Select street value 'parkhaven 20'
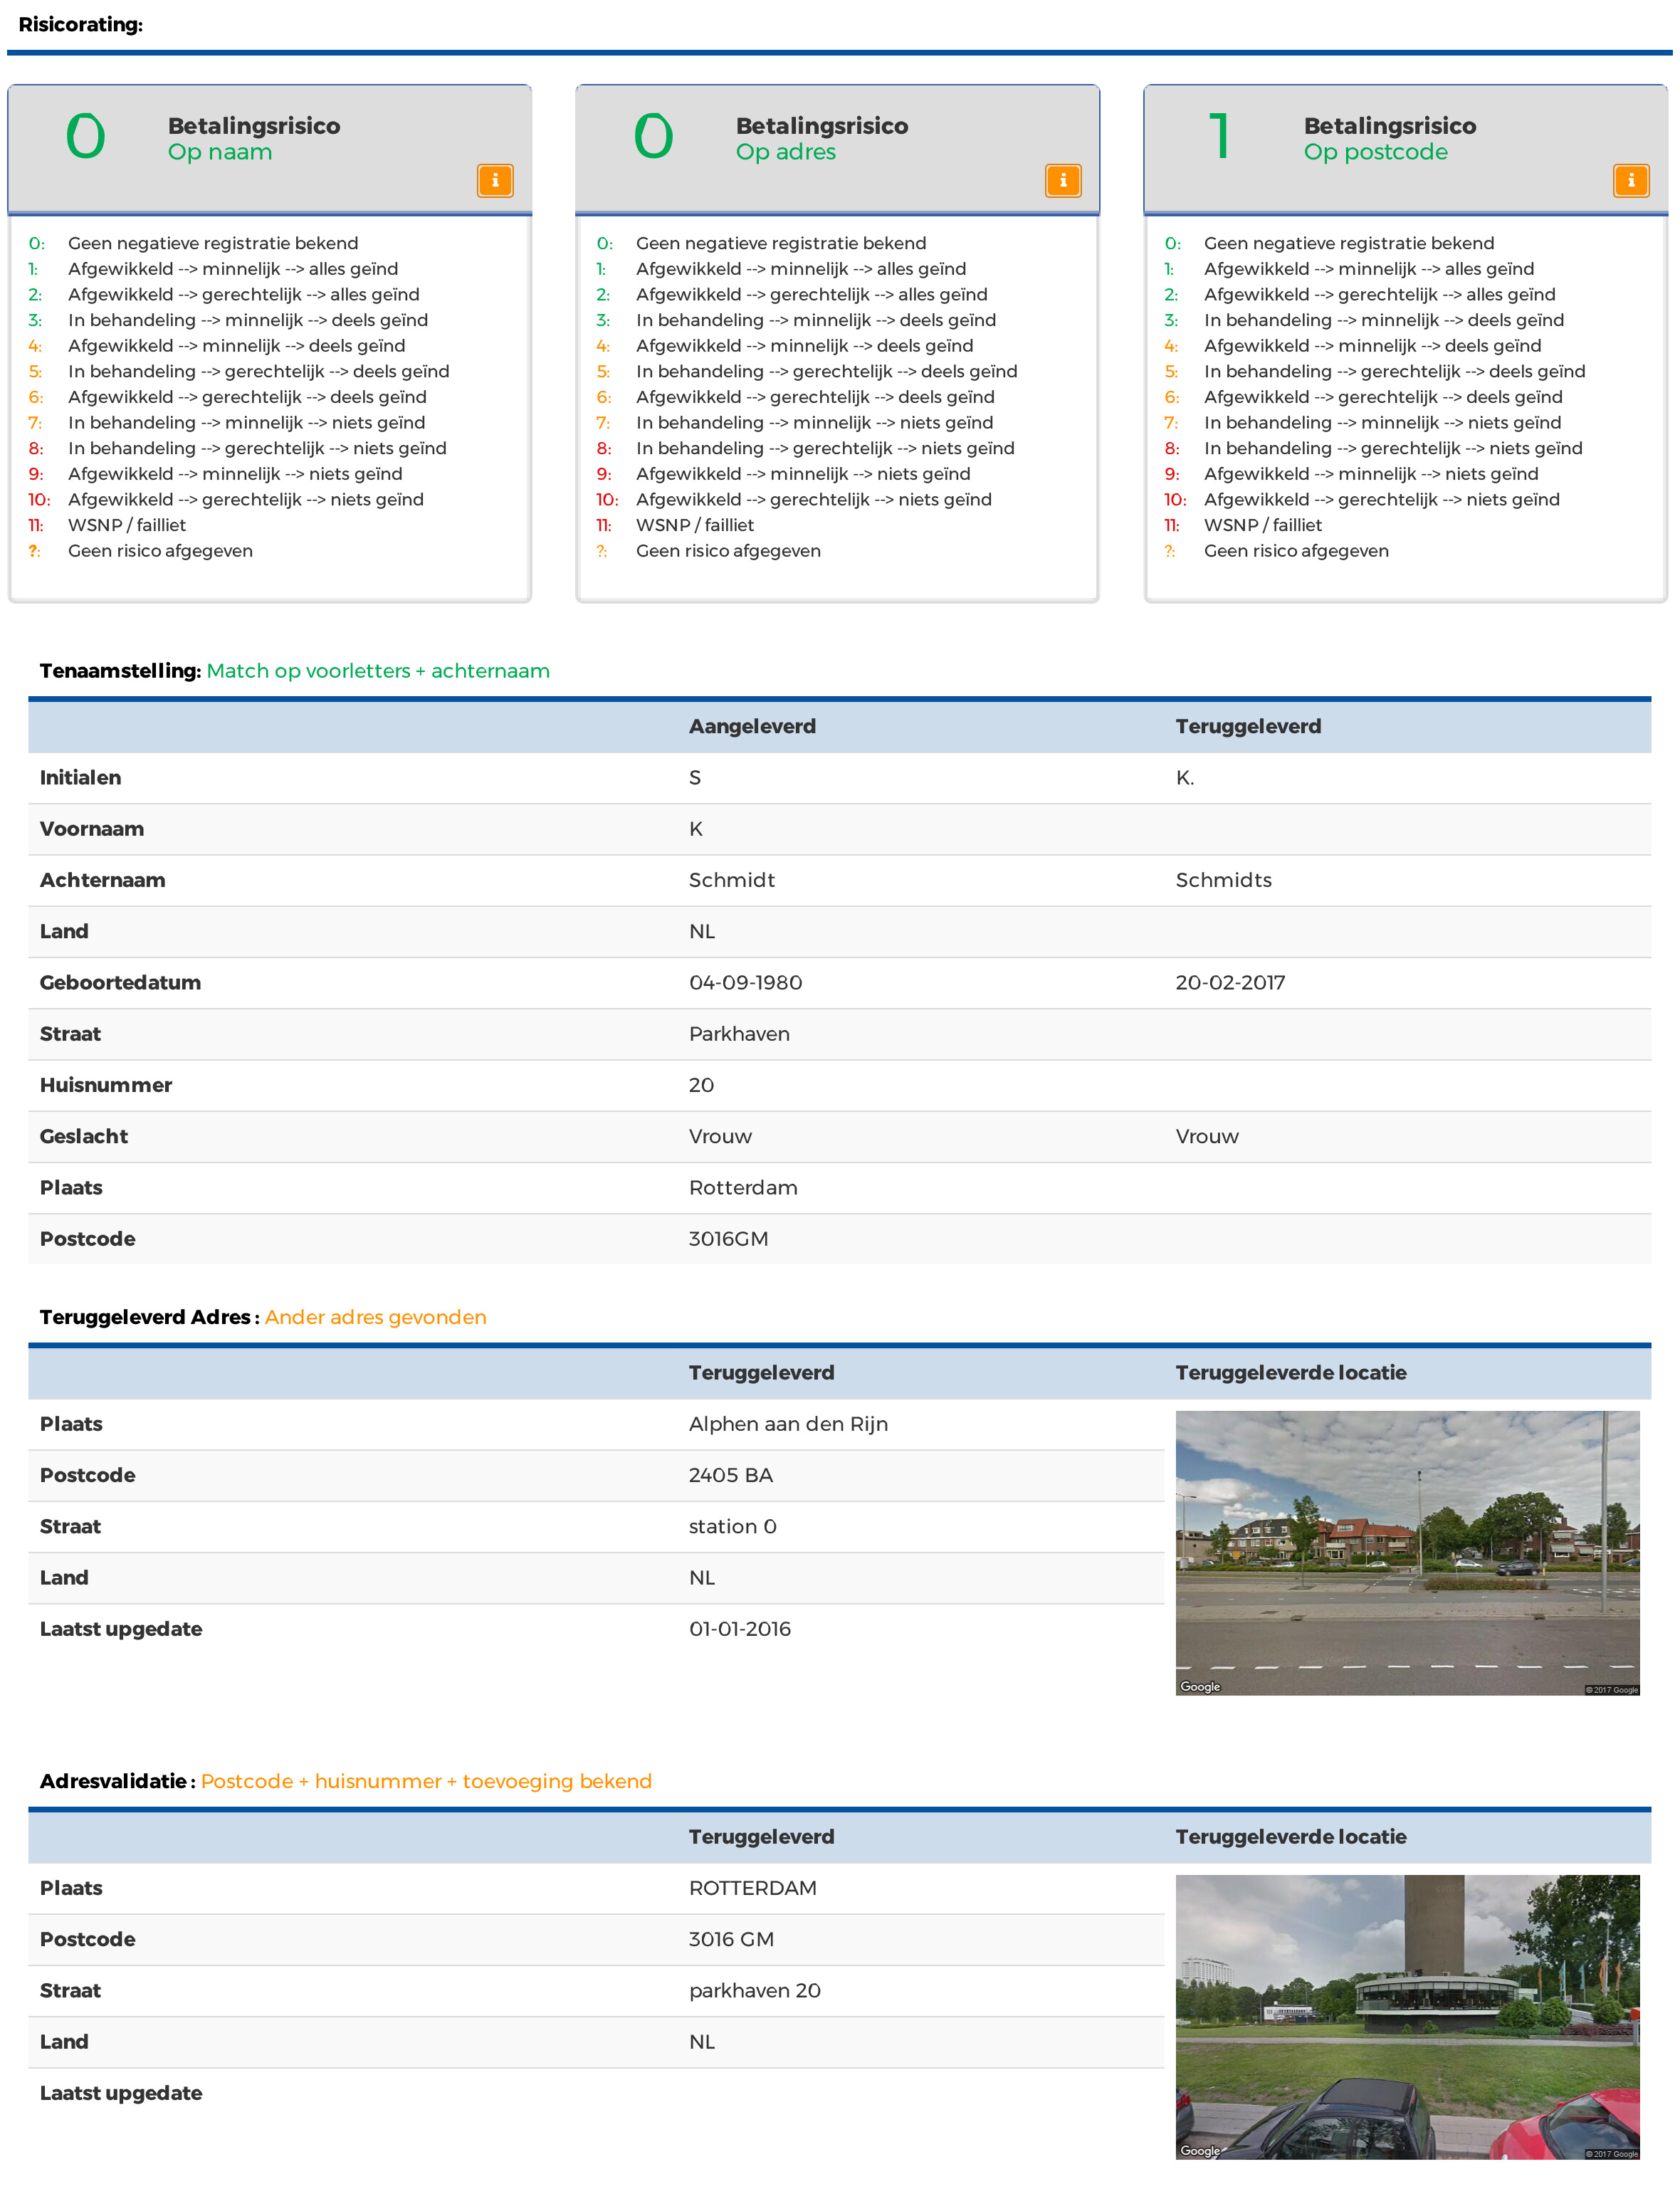 [755, 1990]
